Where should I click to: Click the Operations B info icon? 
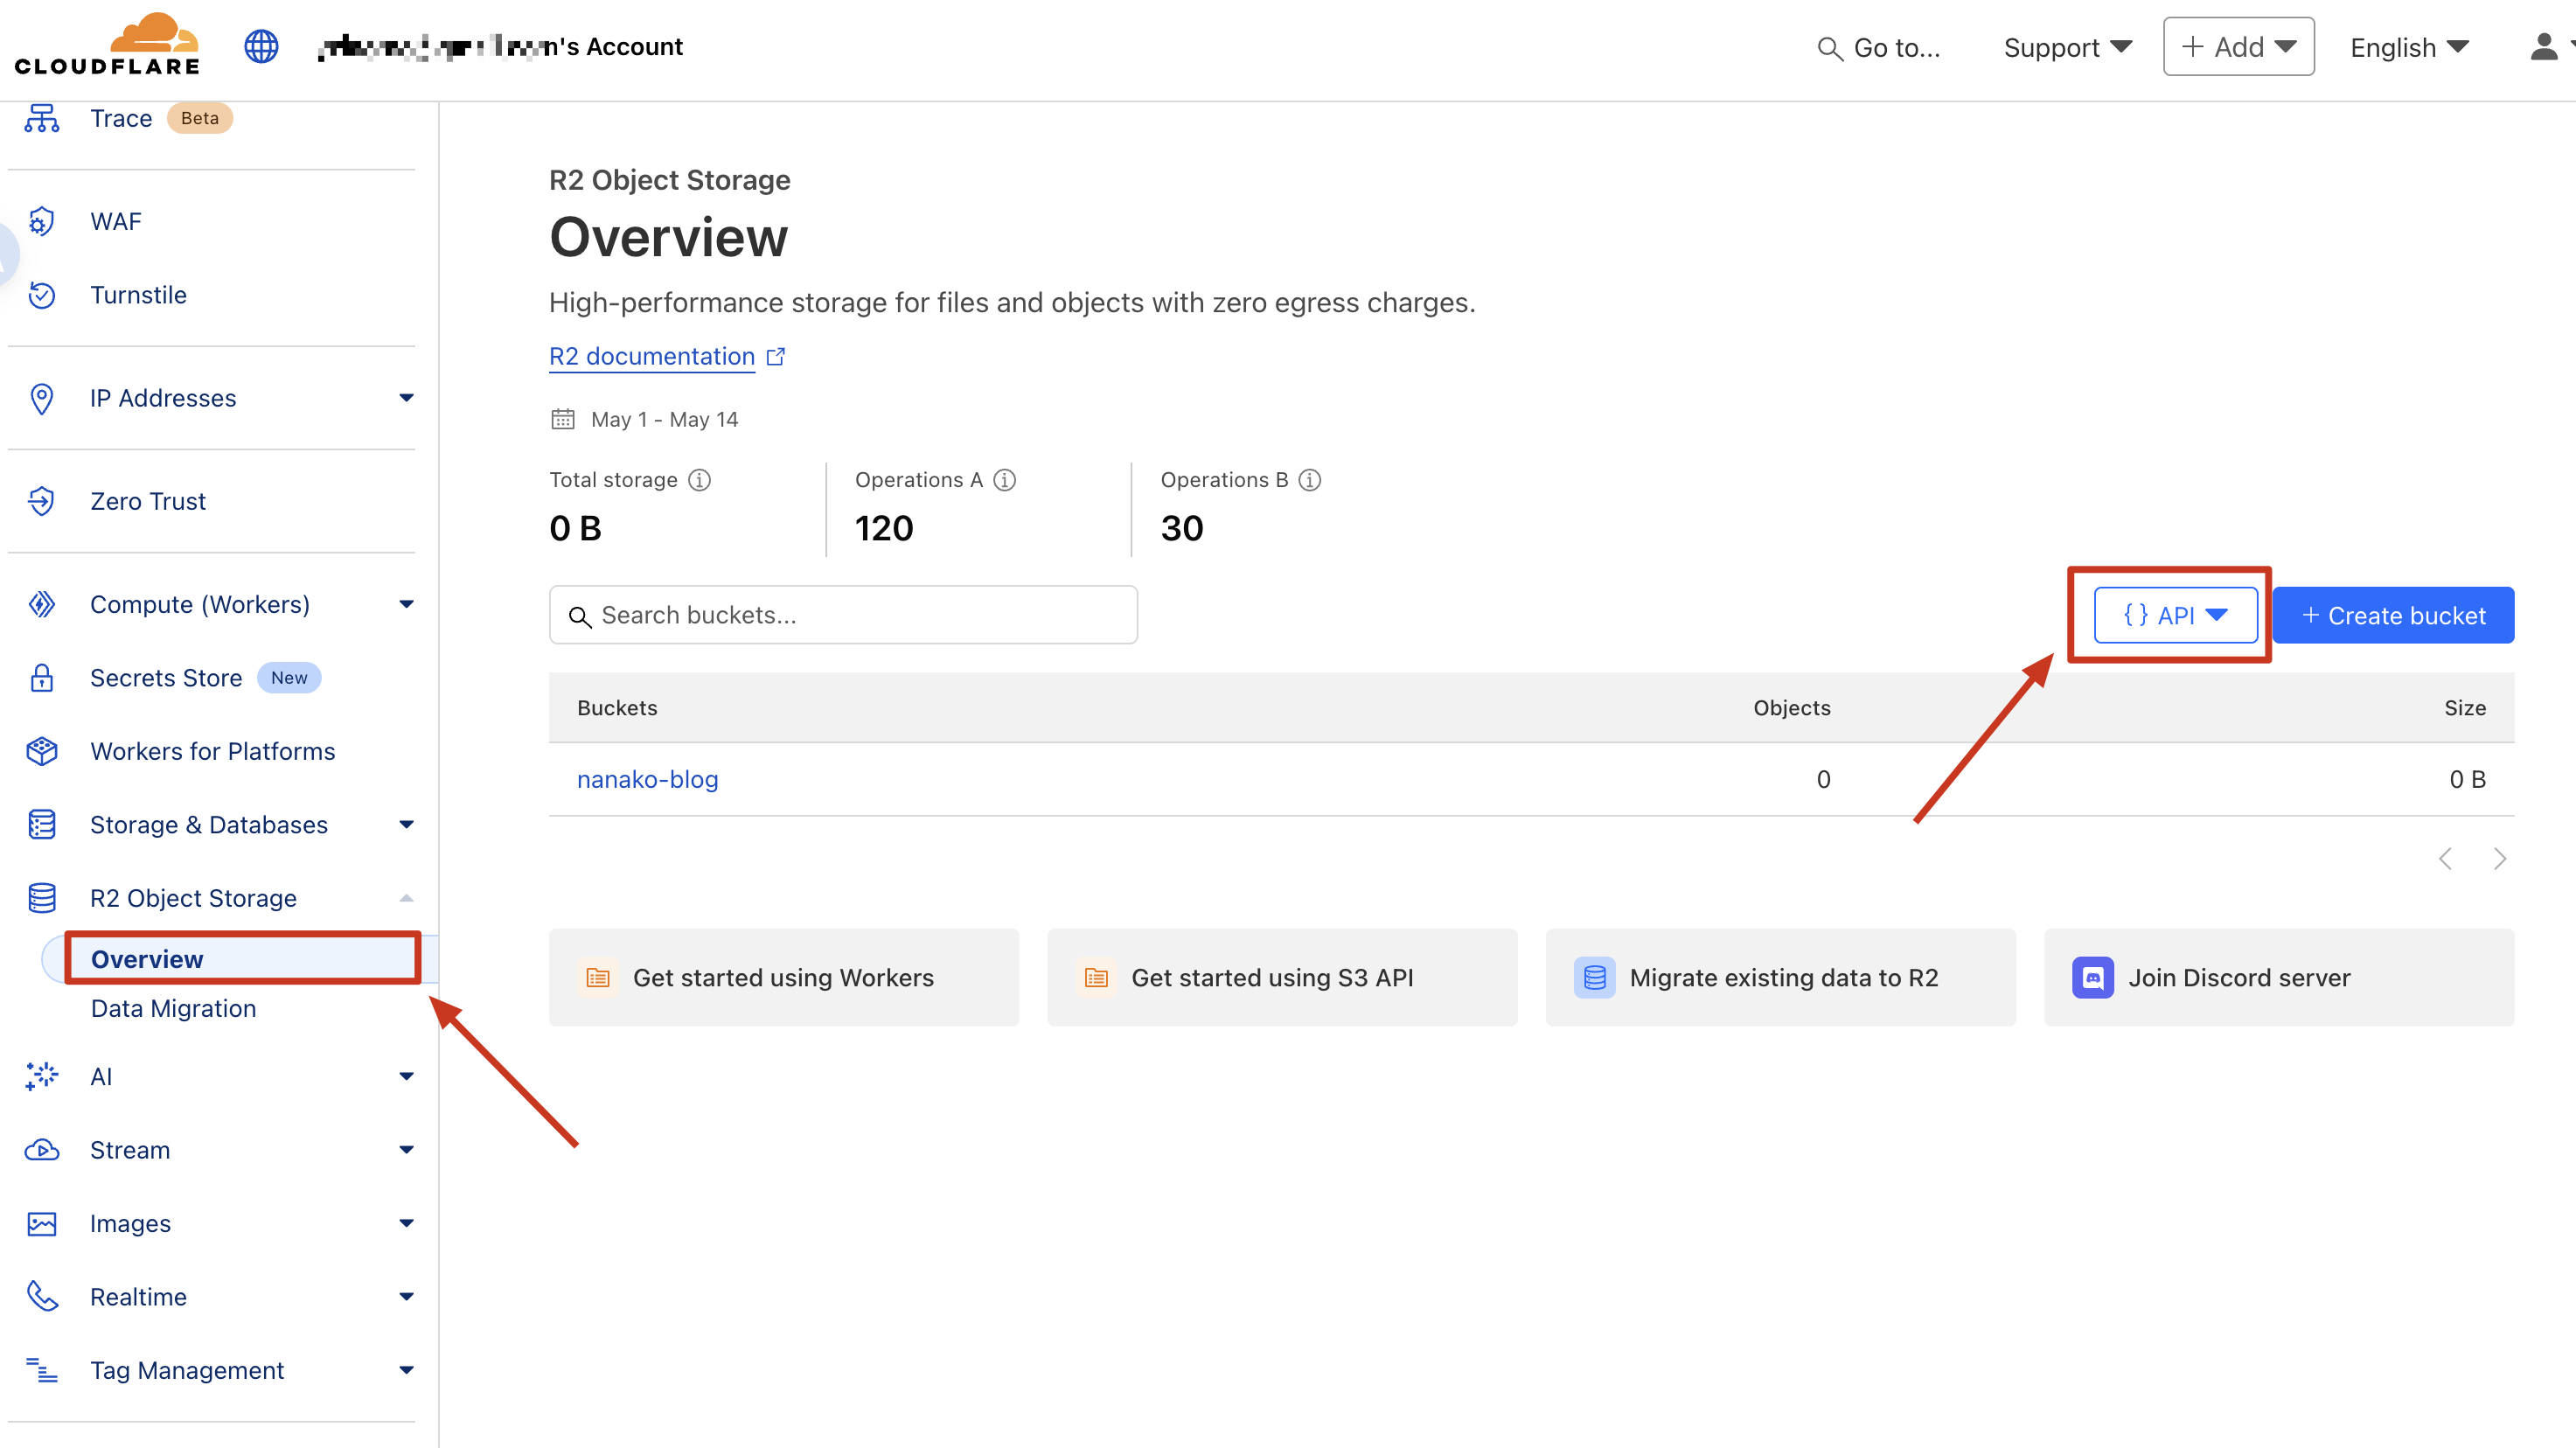(x=1310, y=480)
